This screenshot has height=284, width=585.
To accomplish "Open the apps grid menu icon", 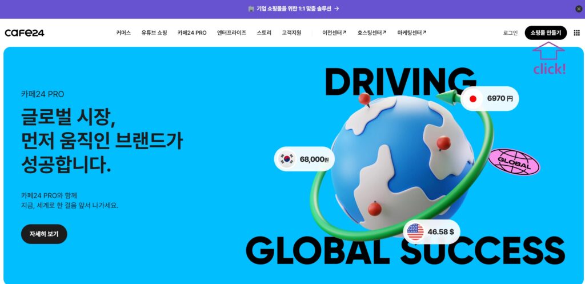I will (x=576, y=33).
